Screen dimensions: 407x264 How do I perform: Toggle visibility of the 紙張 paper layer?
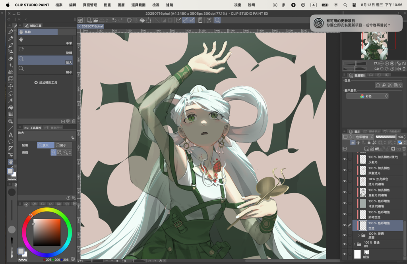coord(345,254)
